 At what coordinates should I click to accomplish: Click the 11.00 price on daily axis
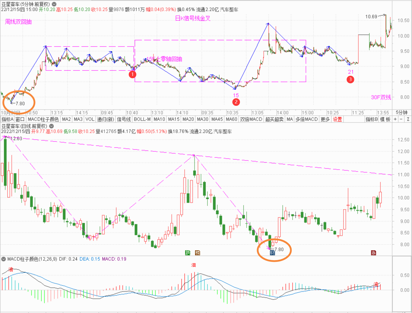pos(403,175)
